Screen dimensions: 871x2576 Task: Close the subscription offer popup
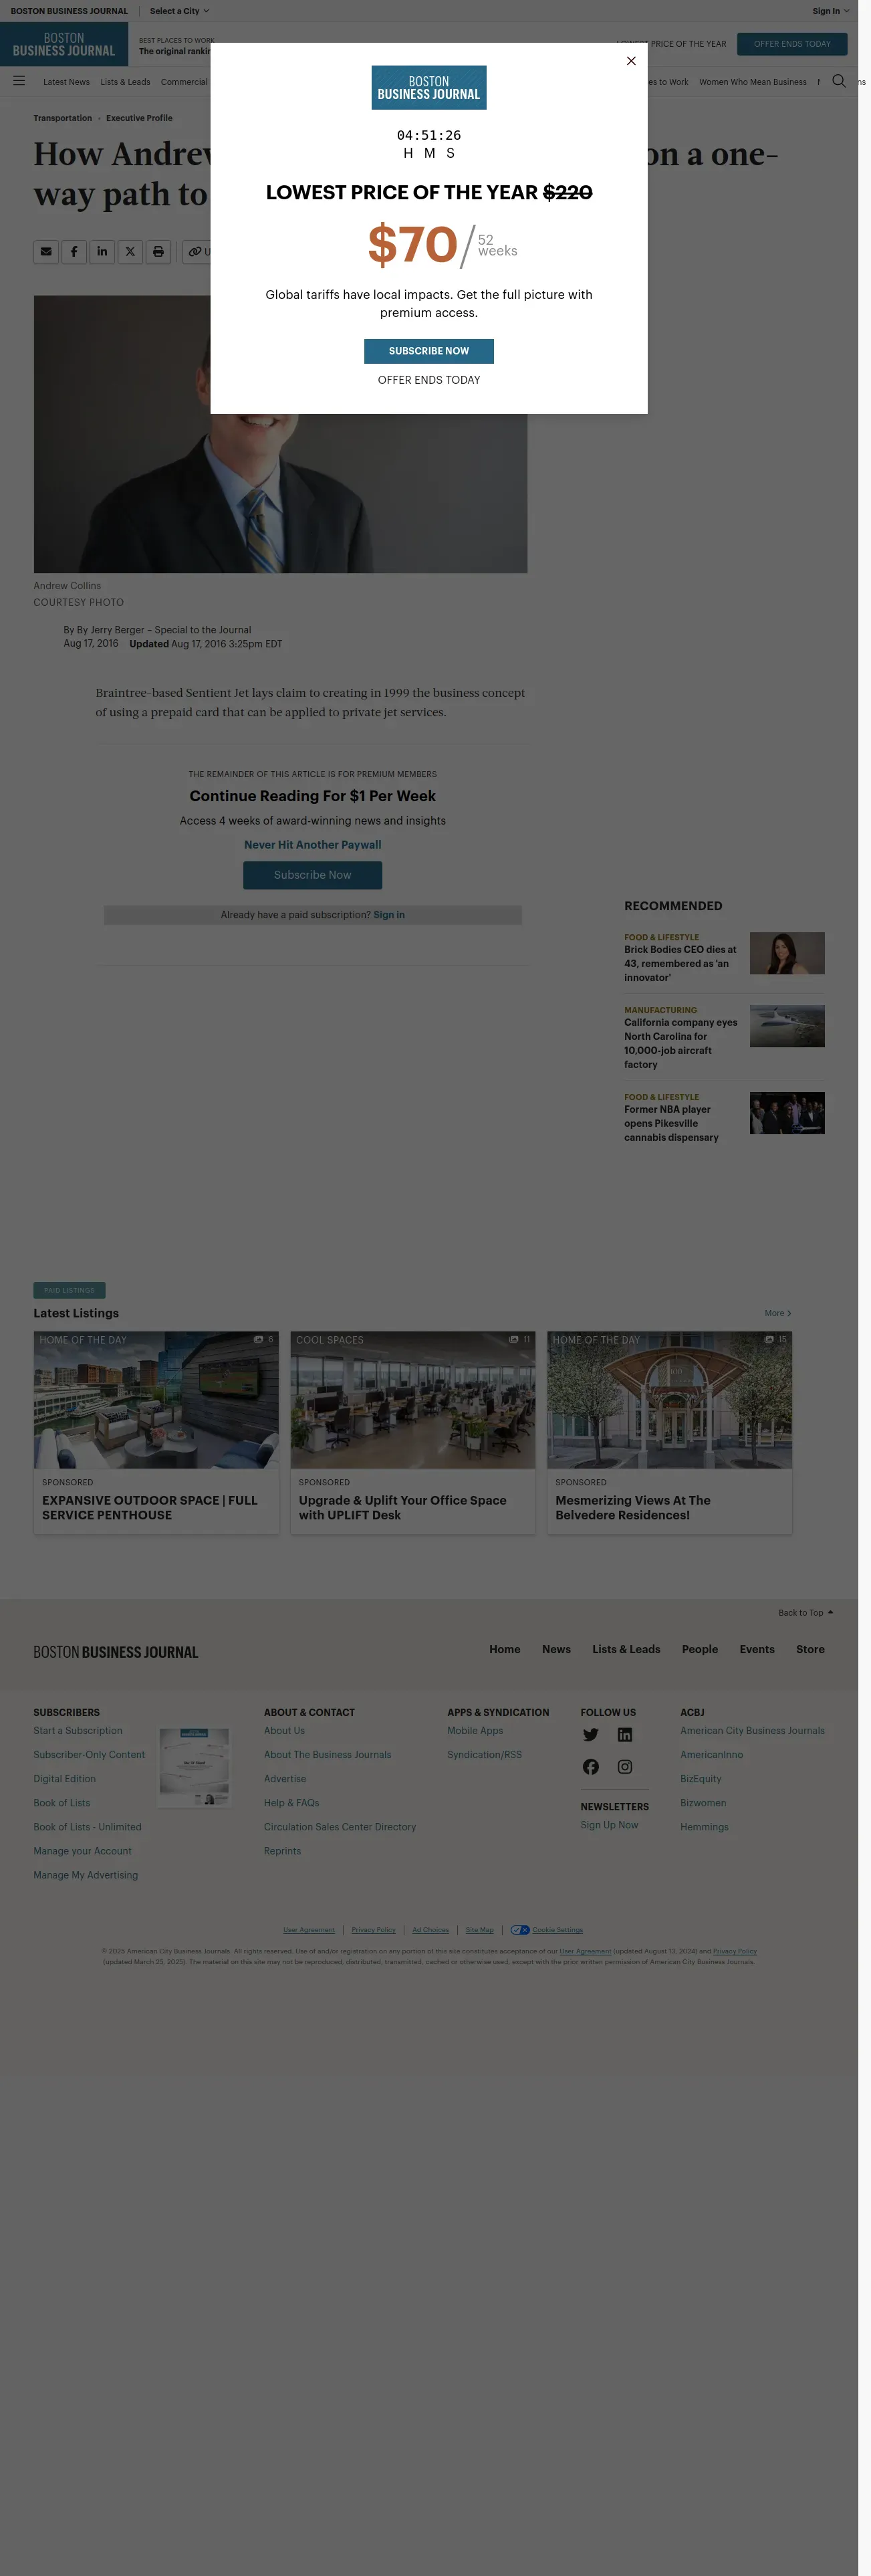click(631, 61)
